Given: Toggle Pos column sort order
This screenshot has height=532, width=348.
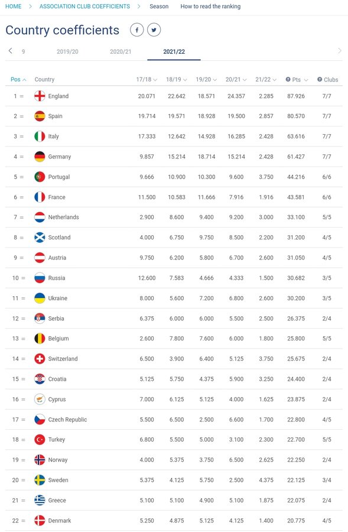Looking at the screenshot, I should pyautogui.click(x=18, y=79).
